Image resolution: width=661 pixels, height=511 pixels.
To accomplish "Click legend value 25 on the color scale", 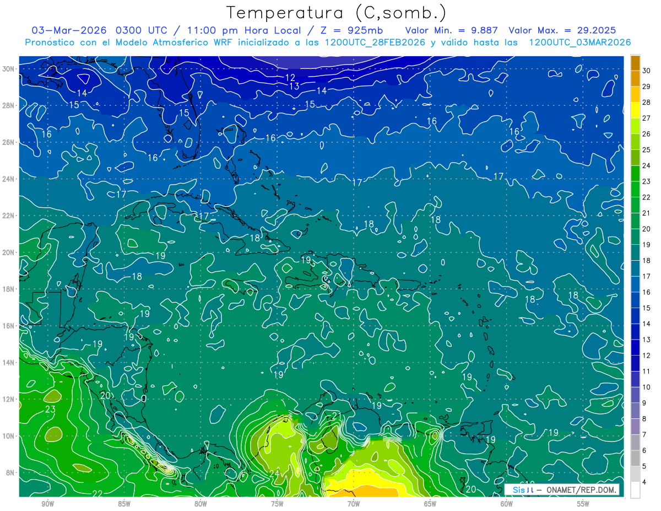I will click(647, 150).
